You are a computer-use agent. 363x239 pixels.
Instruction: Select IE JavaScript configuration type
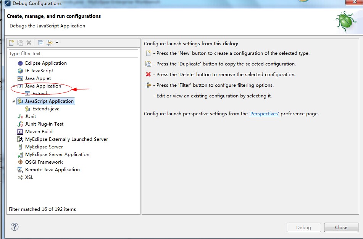[x=39, y=71]
